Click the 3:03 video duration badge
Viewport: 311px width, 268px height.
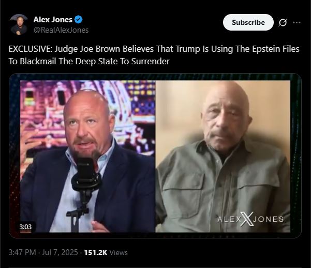(25, 227)
